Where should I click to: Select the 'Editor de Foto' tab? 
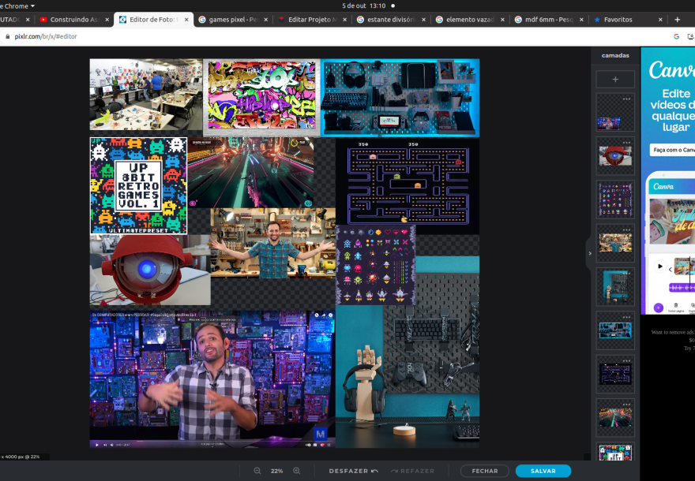click(x=153, y=20)
